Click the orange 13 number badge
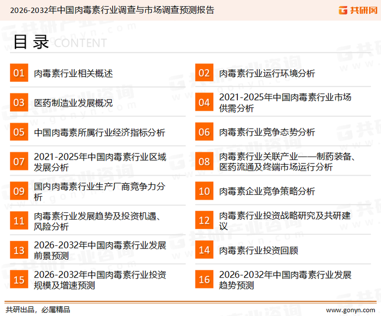 [19, 250]
